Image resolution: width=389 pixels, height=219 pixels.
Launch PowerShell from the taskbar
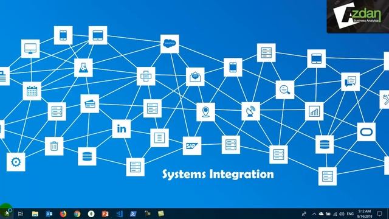[x=133, y=214]
